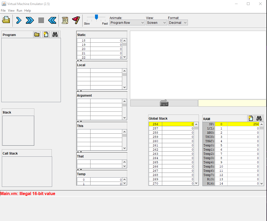Click the Rewind/Reset double-arrow button

[52, 20]
